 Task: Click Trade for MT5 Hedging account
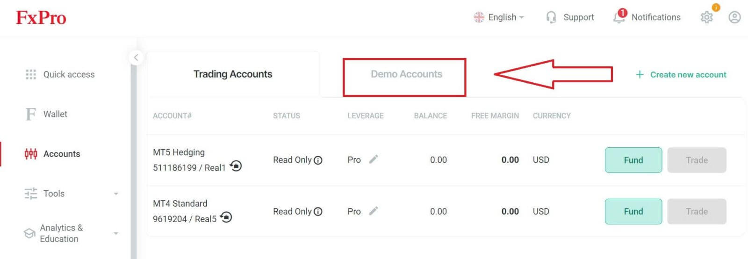(x=697, y=160)
